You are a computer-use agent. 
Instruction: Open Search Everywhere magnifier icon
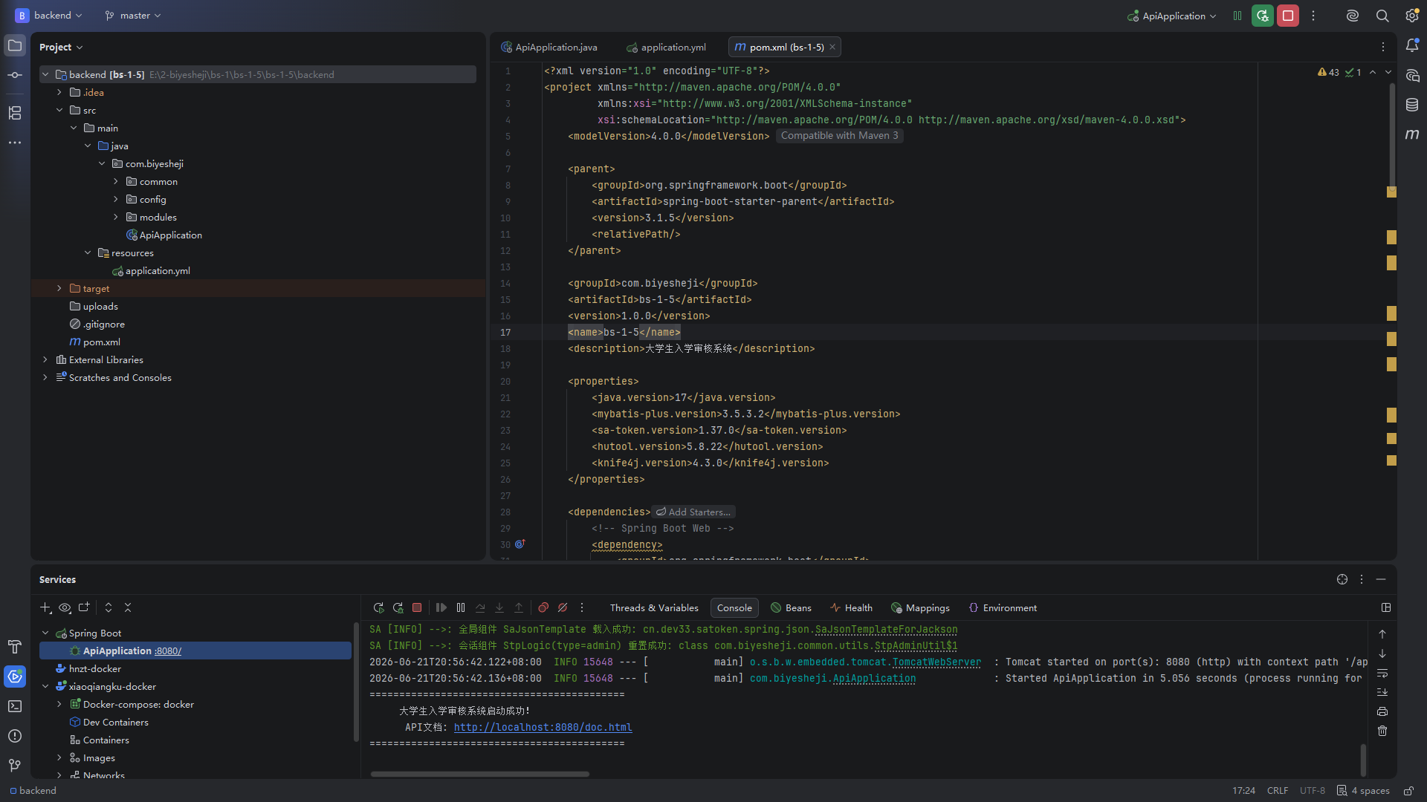(x=1382, y=16)
